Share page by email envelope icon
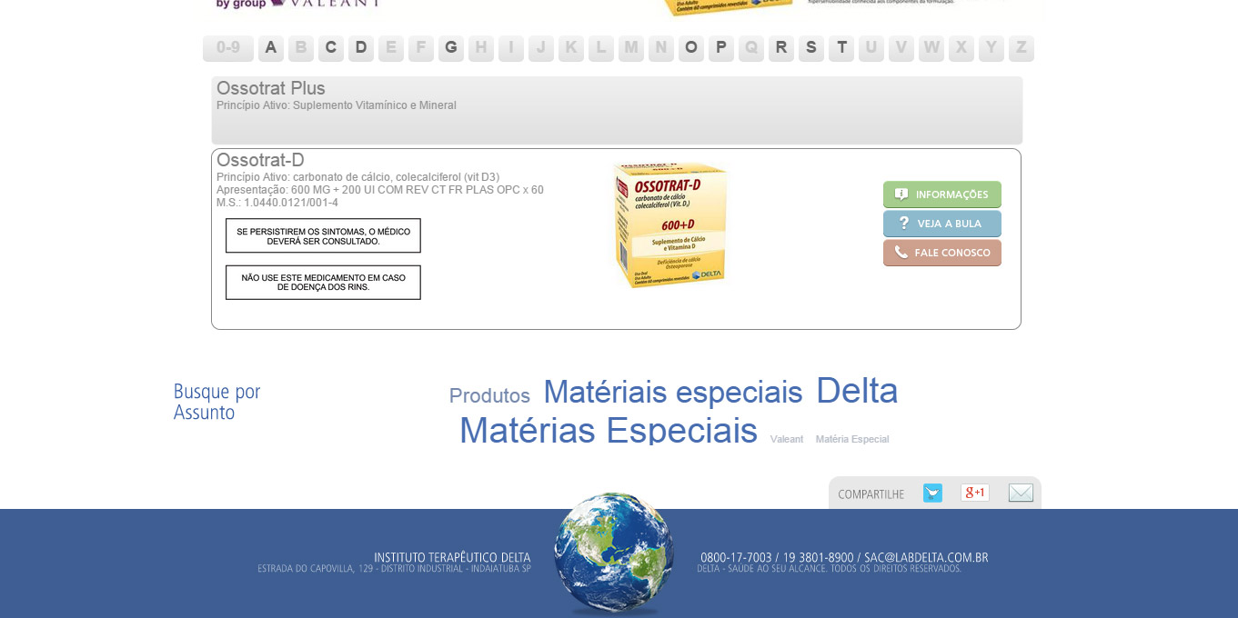Image resolution: width=1238 pixels, height=618 pixels. pos(1021,493)
